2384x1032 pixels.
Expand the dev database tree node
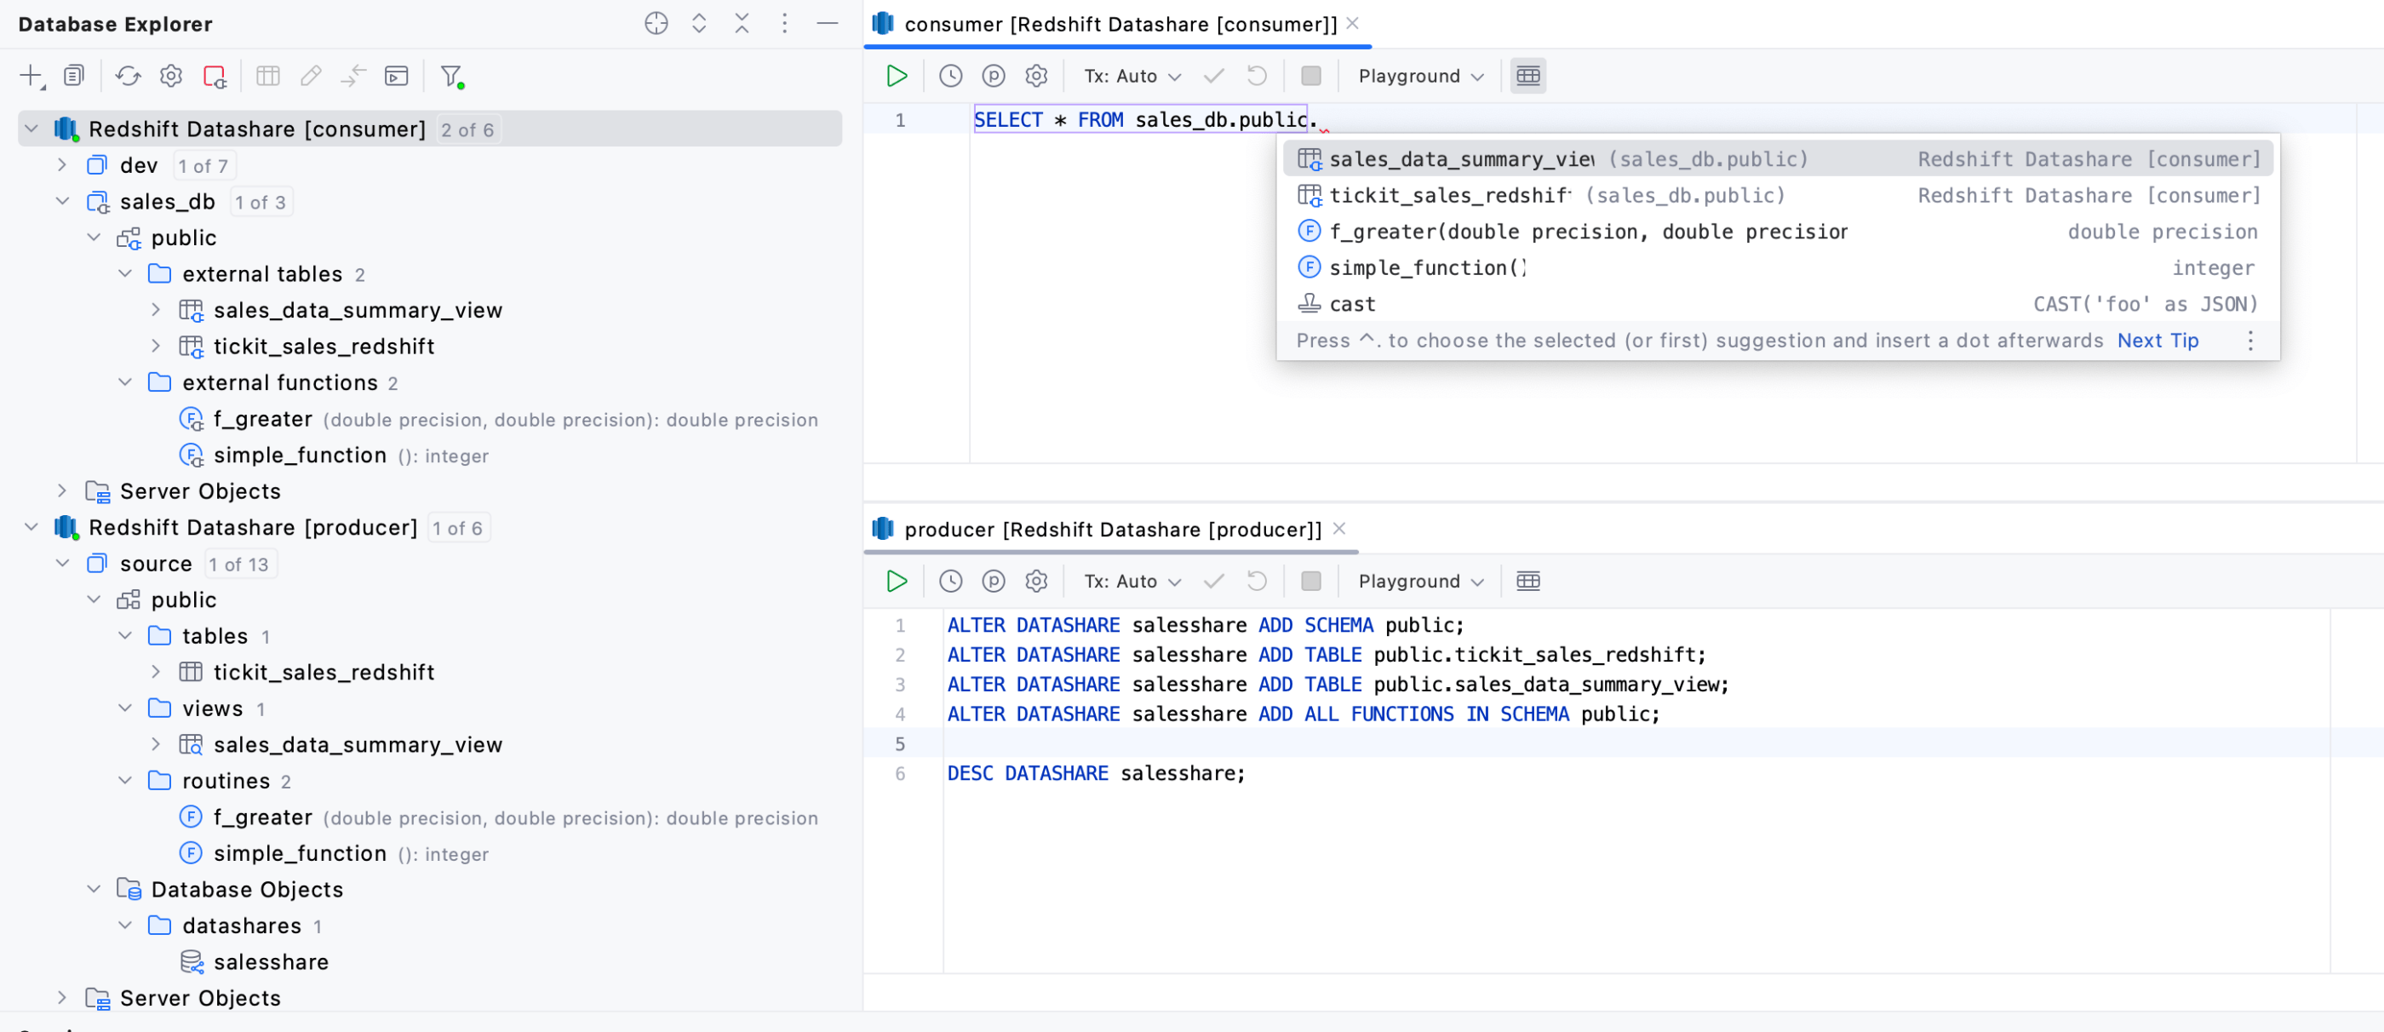pyautogui.click(x=62, y=166)
